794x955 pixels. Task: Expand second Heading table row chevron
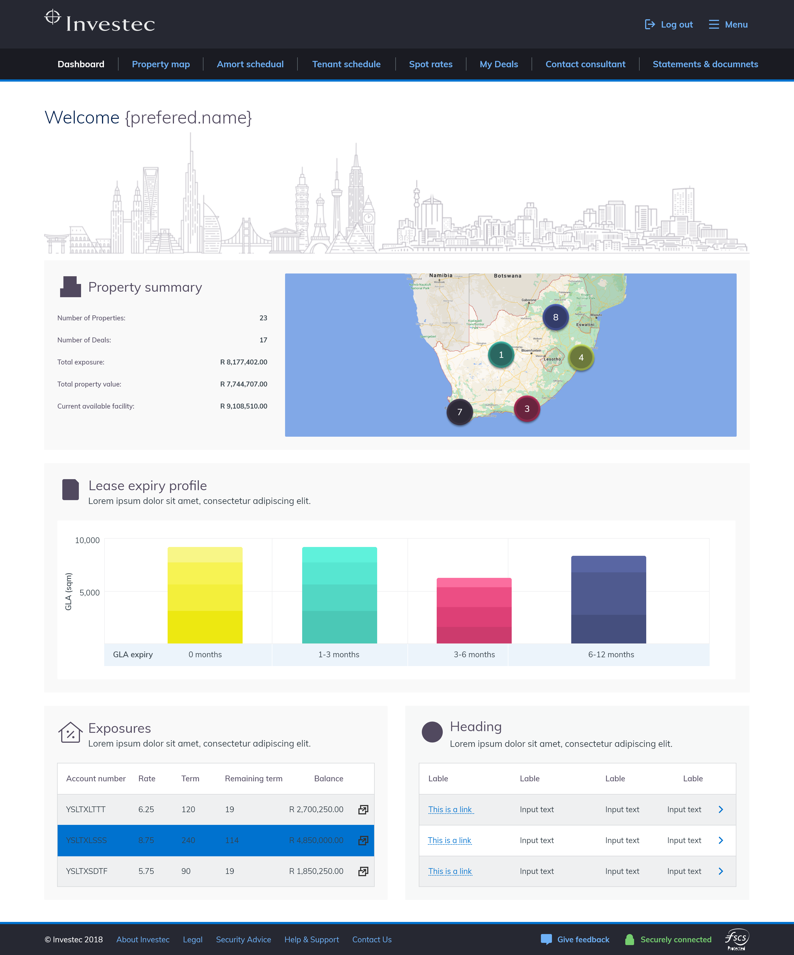(721, 840)
